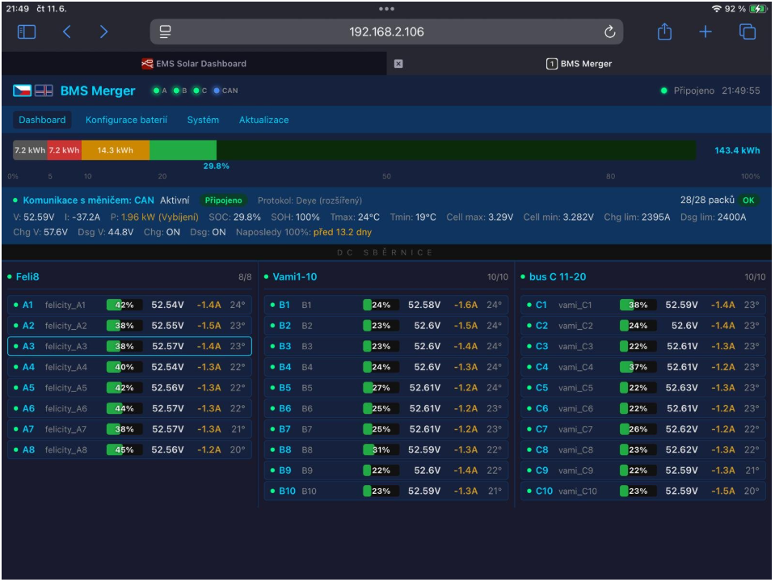
Task: Click battery label C1
Action: pos(541,305)
